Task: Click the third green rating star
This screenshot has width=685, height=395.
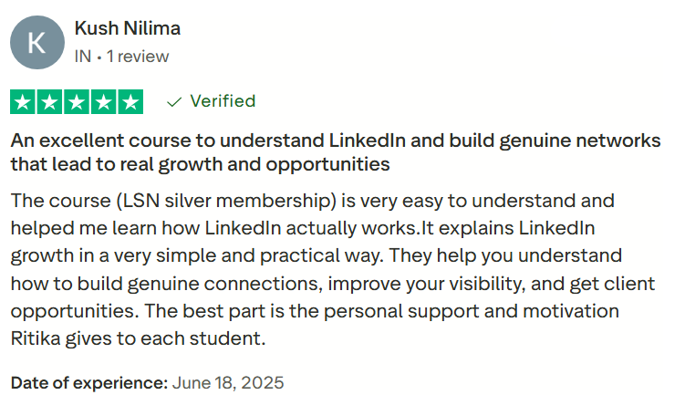Action: [77, 101]
